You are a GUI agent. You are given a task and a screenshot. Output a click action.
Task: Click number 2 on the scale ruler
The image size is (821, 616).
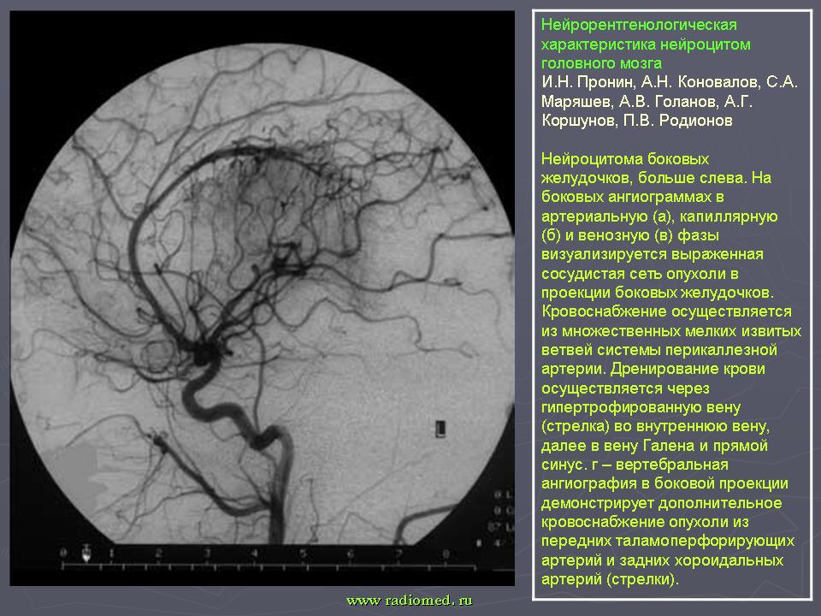click(160, 554)
